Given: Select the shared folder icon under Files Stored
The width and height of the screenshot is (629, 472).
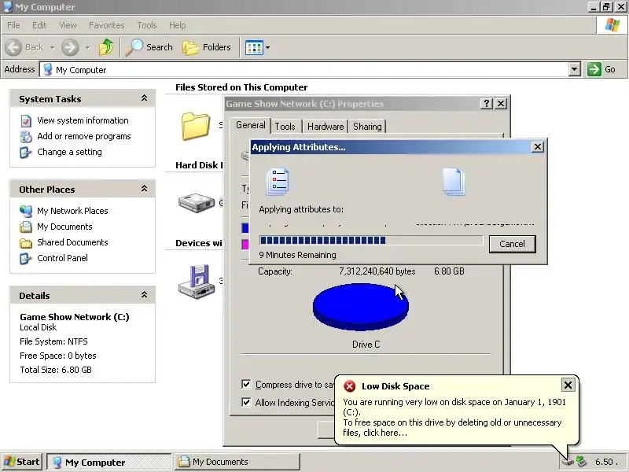Looking at the screenshot, I should (x=195, y=126).
